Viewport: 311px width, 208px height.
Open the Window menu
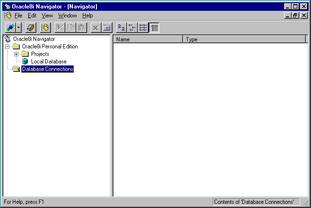click(x=67, y=15)
